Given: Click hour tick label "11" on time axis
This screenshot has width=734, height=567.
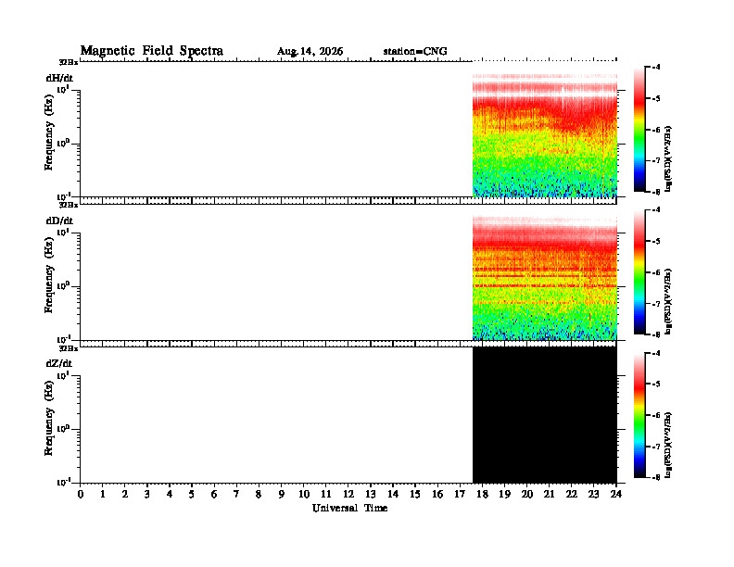Looking at the screenshot, I should (x=326, y=495).
